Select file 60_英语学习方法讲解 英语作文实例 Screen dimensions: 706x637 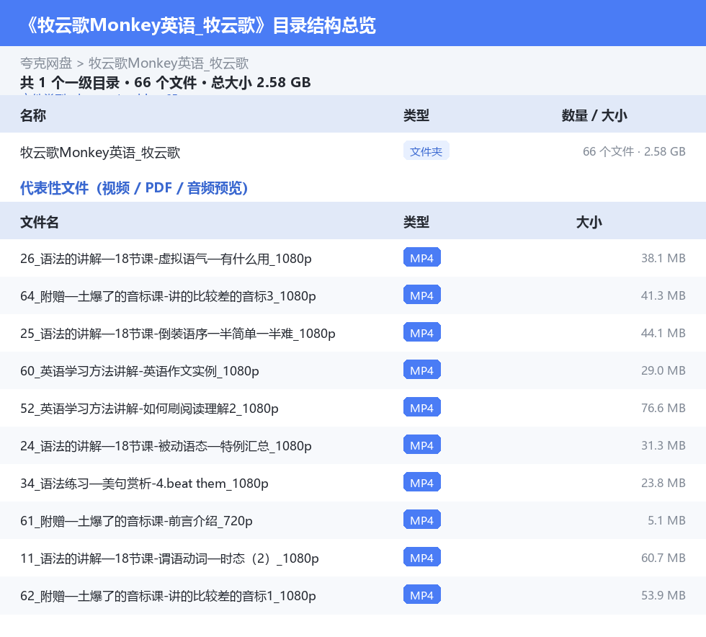click(x=140, y=371)
